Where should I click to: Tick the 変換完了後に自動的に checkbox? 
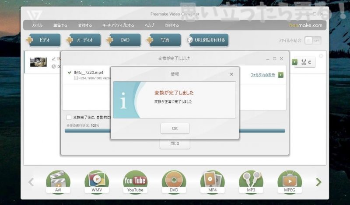coord(69,117)
